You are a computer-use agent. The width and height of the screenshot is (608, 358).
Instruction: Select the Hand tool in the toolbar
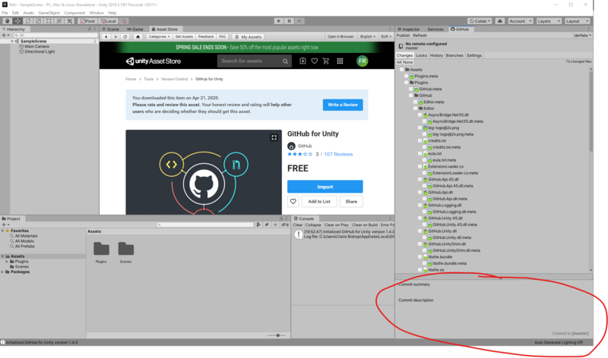point(6,21)
